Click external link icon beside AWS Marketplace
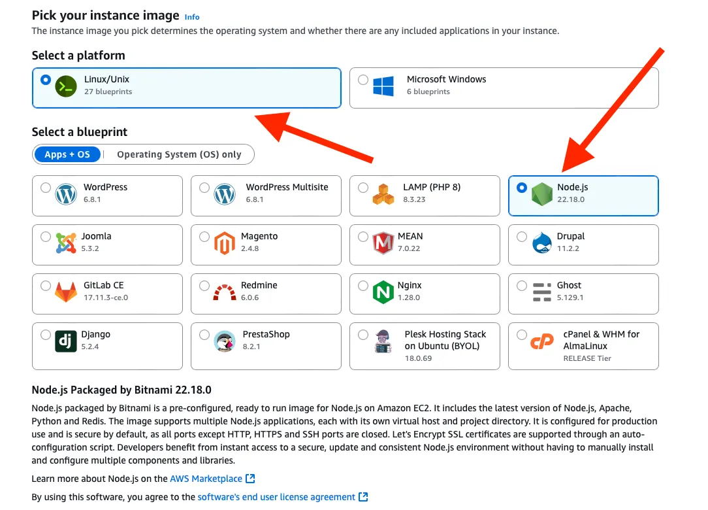 pos(250,479)
